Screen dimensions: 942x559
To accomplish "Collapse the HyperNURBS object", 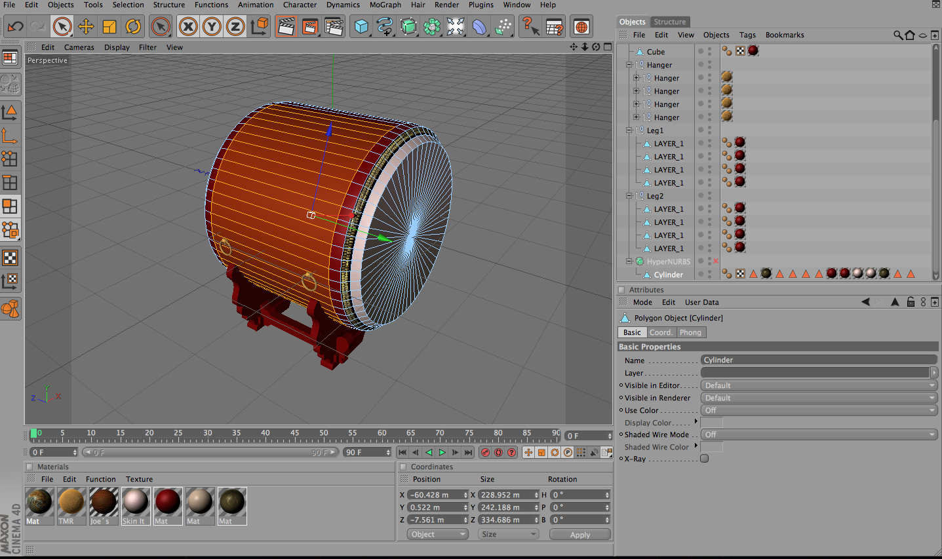I will pyautogui.click(x=629, y=261).
